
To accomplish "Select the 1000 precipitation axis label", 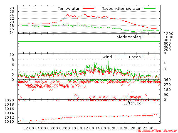I will [169, 37].
